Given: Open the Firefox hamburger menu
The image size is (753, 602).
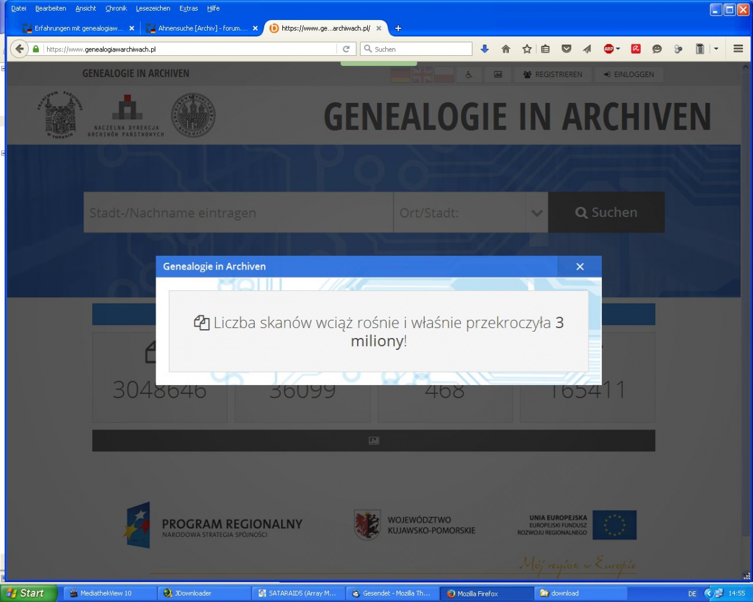Looking at the screenshot, I should (x=738, y=49).
